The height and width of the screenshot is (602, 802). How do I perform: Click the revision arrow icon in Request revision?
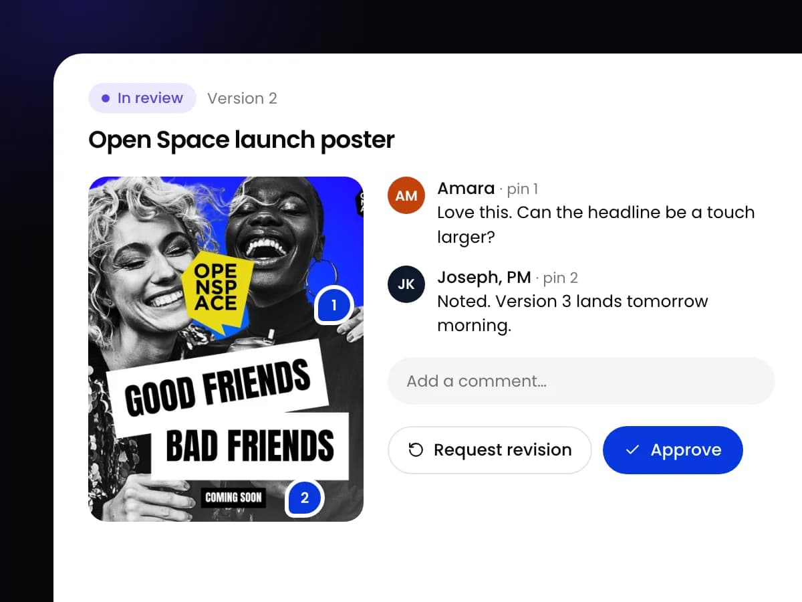pos(416,450)
